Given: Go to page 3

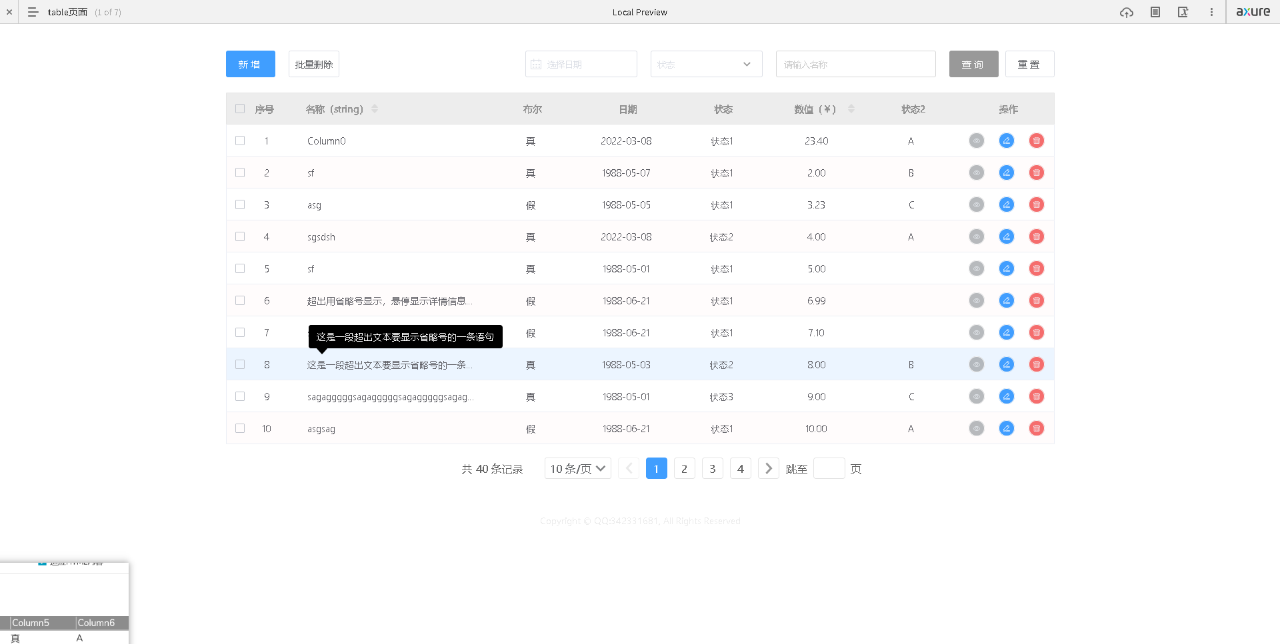Looking at the screenshot, I should (713, 469).
